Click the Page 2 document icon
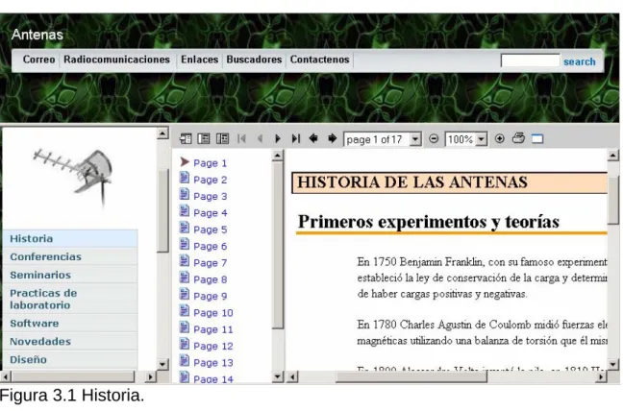 click(185, 179)
